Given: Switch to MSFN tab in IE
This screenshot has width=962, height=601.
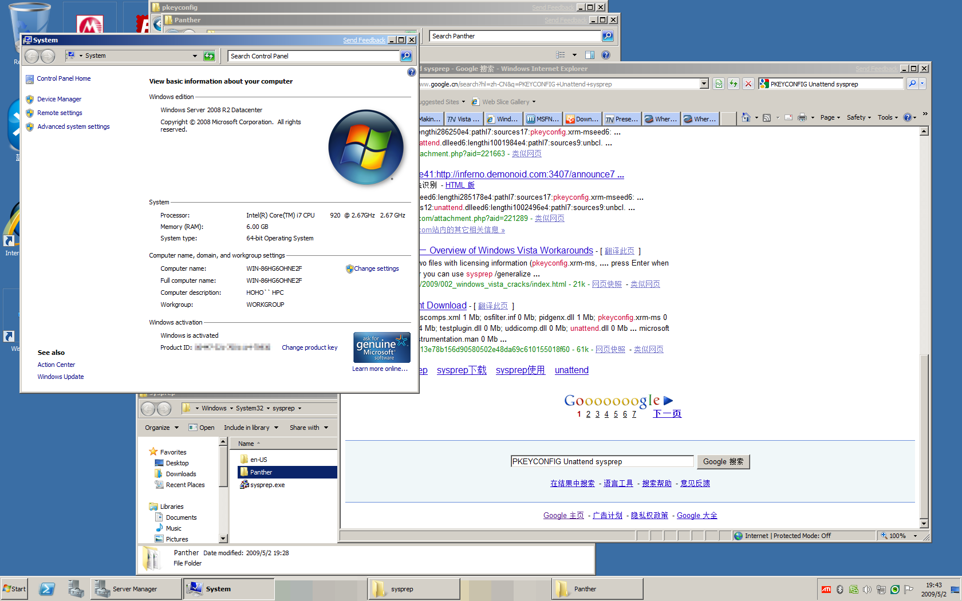Looking at the screenshot, I should (x=543, y=119).
